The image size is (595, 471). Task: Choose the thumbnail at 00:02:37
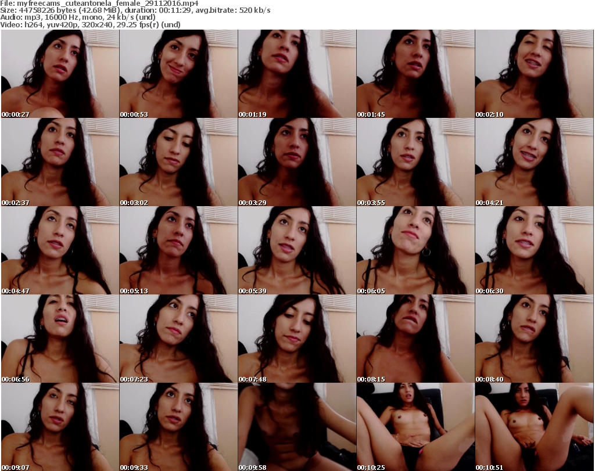60,162
